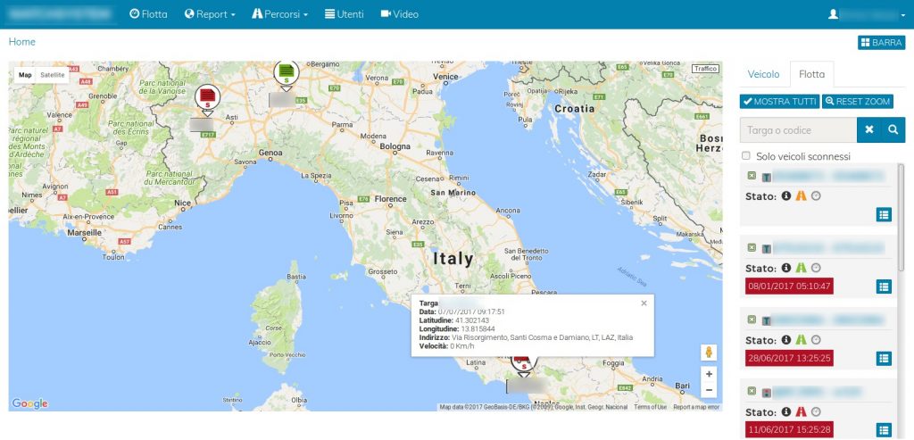Click the Via Risorgimento address text
The image size is (914, 440).
542,337
